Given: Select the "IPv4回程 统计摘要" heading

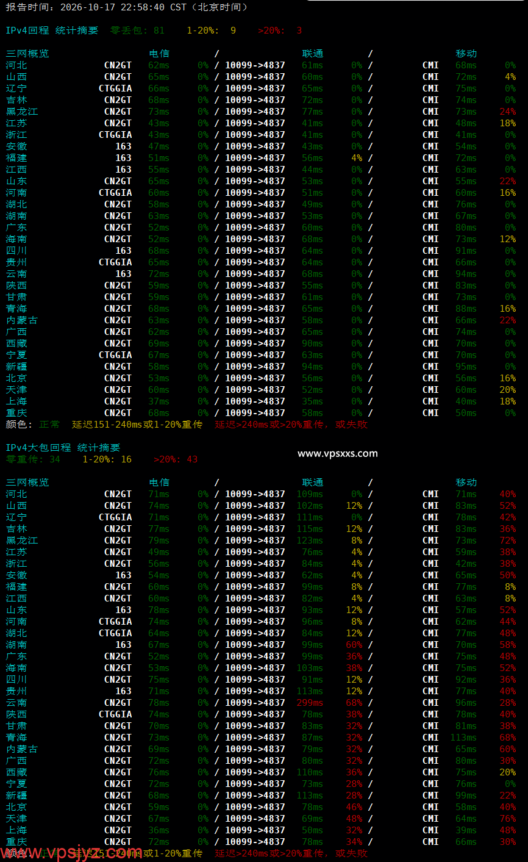Looking at the screenshot, I should click(52, 31).
